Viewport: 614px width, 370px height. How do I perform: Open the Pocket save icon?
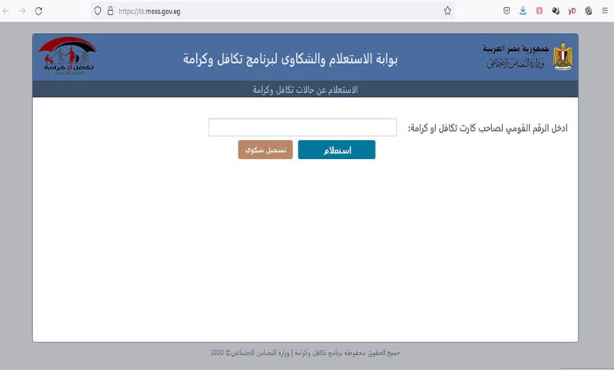pyautogui.click(x=507, y=11)
